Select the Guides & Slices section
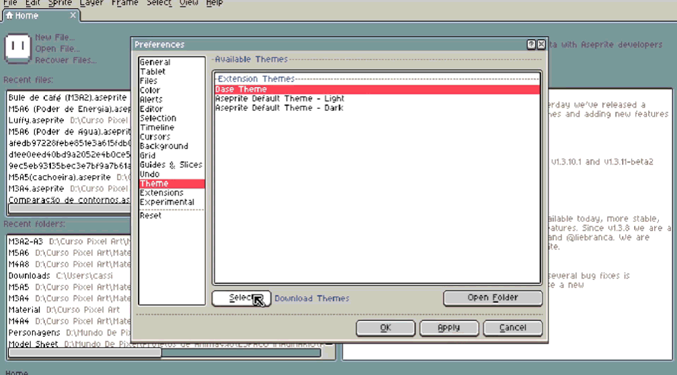This screenshot has height=375, width=677. click(x=172, y=164)
